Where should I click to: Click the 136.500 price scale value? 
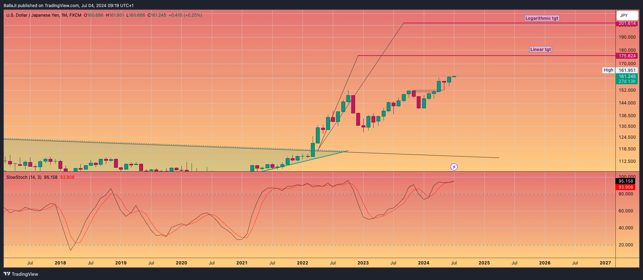pyautogui.click(x=627, y=116)
